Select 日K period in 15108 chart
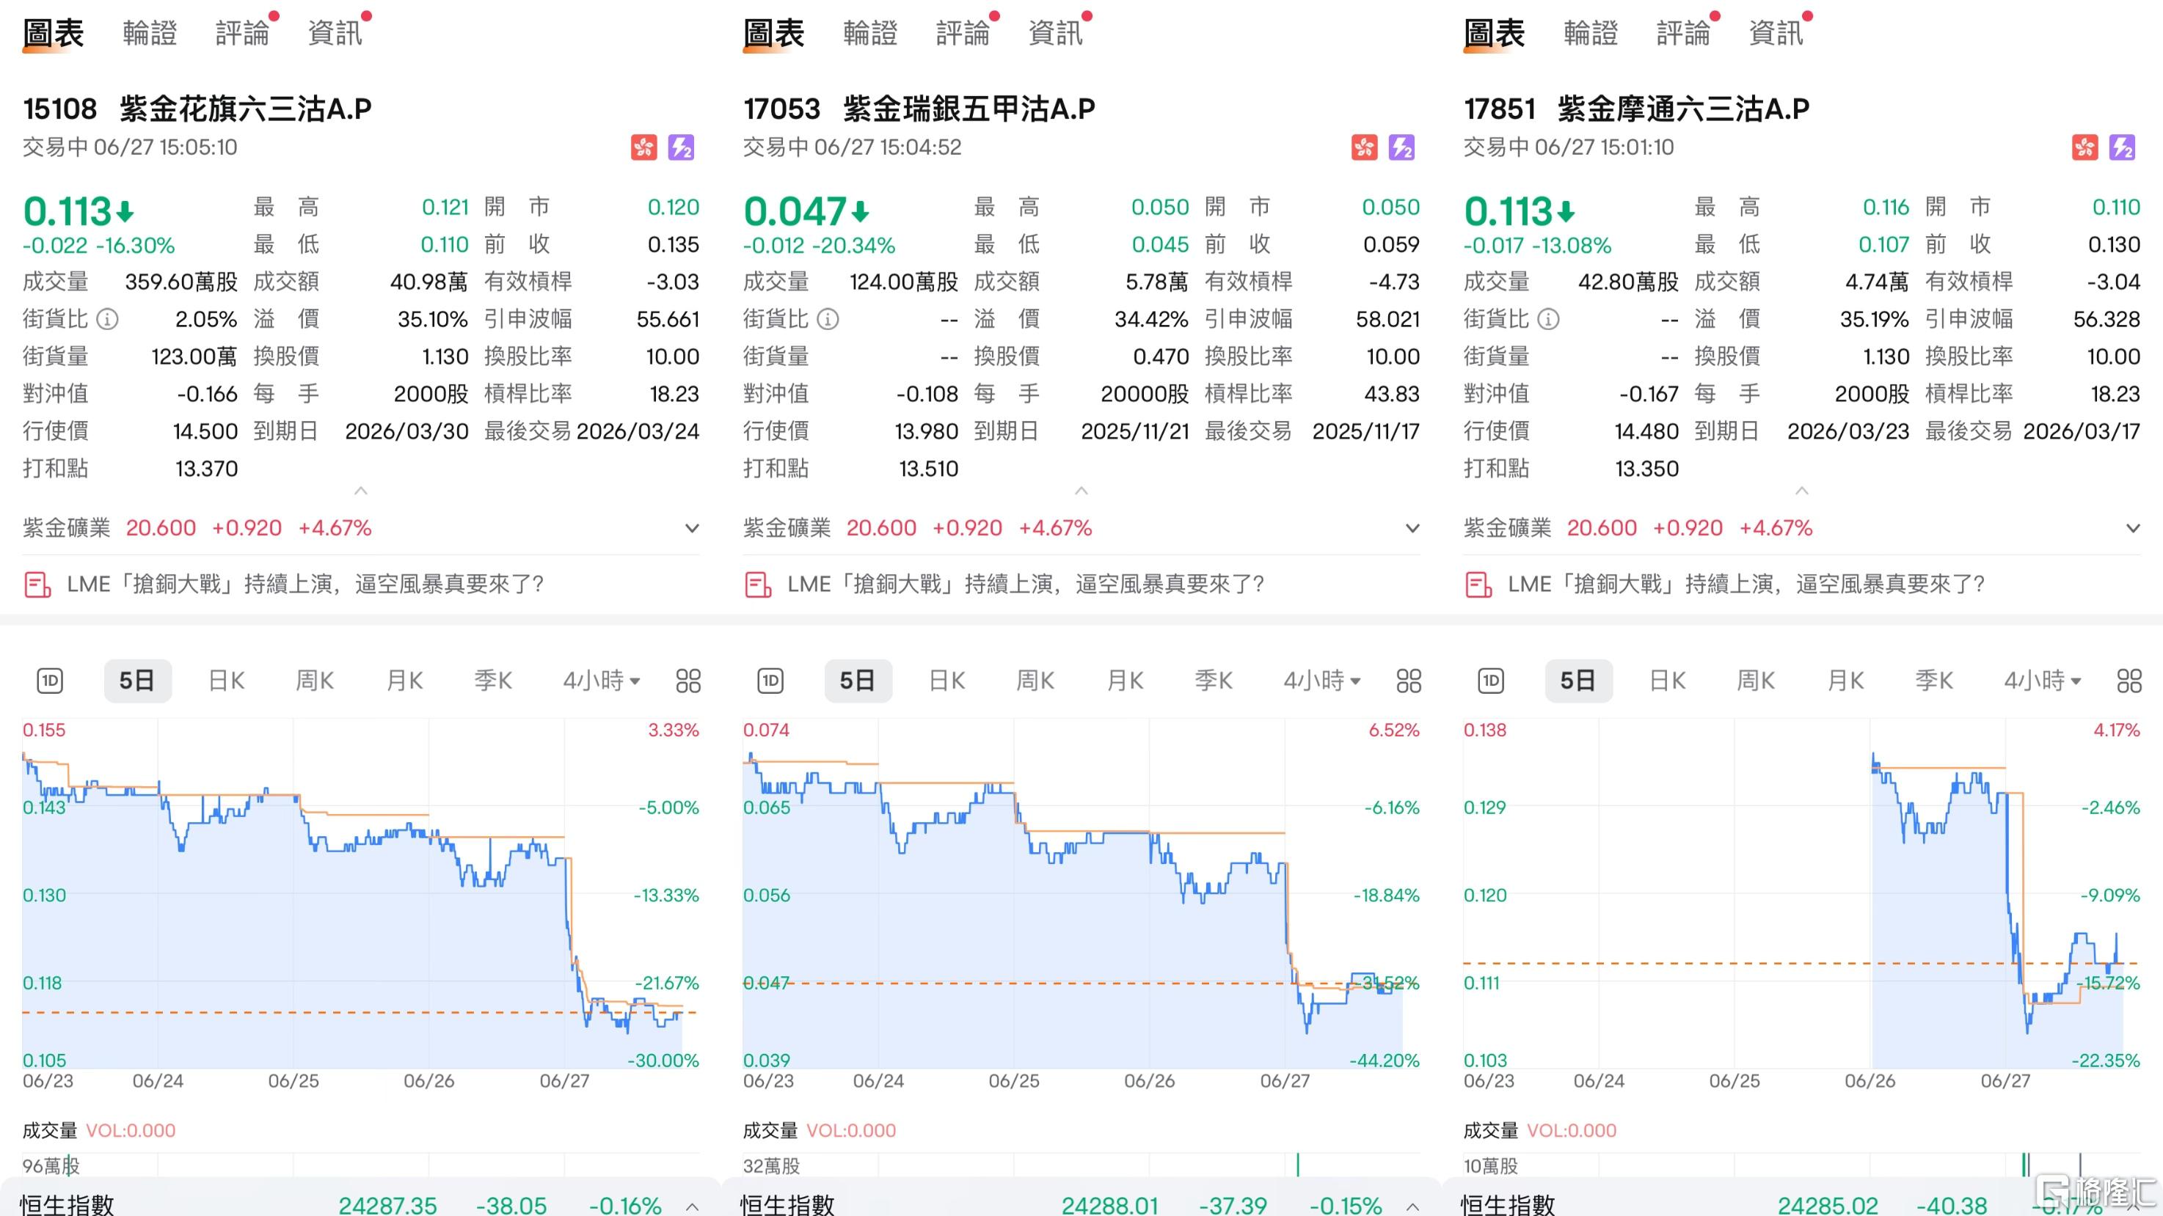Viewport: 2163px width, 1216px height. 227,681
